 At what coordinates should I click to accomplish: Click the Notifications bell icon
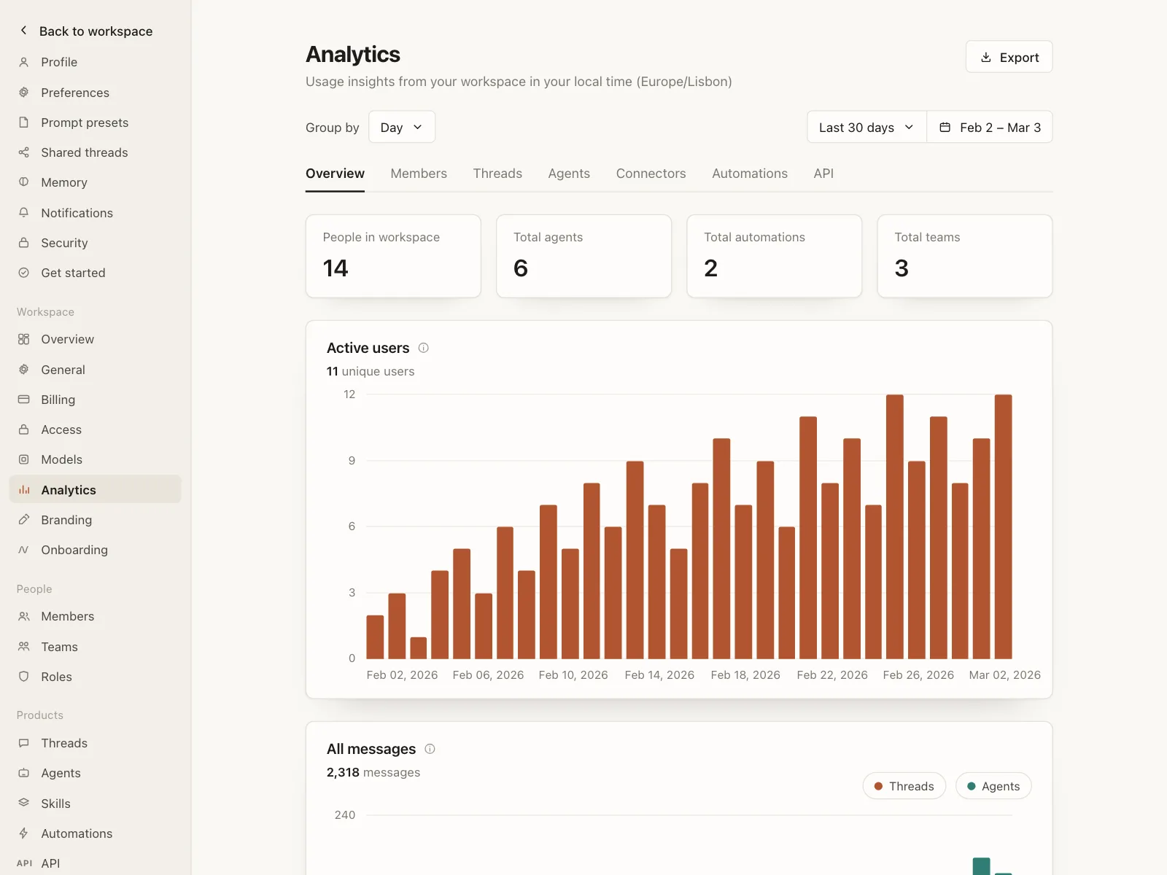pos(24,212)
